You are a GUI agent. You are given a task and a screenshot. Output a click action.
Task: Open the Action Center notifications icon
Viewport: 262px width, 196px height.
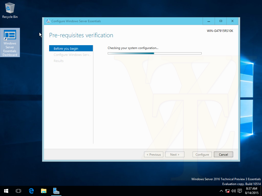tap(240, 191)
